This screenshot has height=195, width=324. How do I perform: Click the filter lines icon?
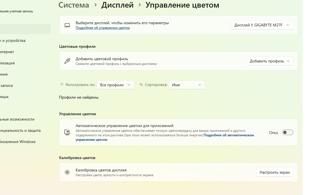tap(62, 85)
